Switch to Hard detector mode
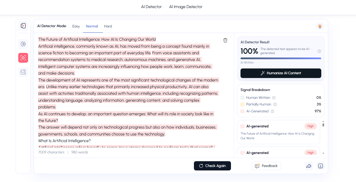Image resolution: width=356 pixels, height=182 pixels. (108, 26)
